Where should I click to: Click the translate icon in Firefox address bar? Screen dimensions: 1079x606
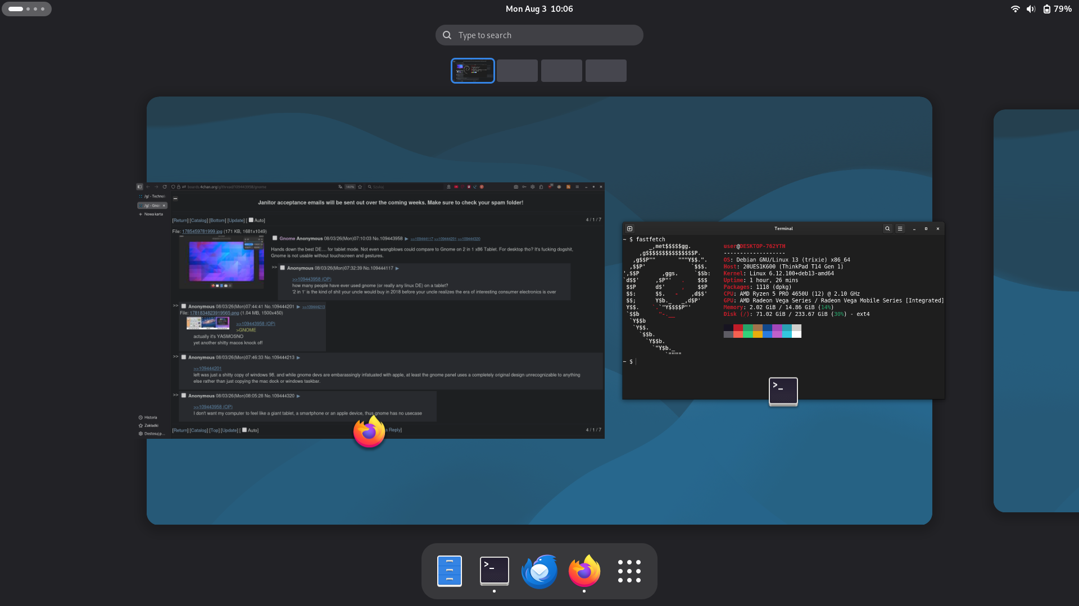click(x=340, y=187)
